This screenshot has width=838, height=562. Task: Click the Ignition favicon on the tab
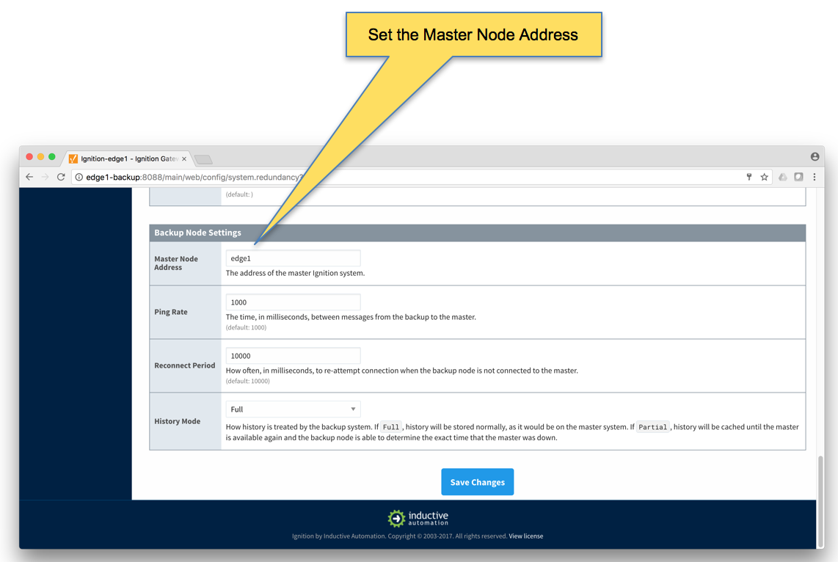(73, 158)
